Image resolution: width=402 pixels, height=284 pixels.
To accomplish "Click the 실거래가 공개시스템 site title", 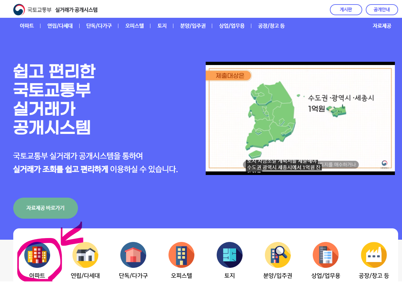I will click(x=76, y=10).
